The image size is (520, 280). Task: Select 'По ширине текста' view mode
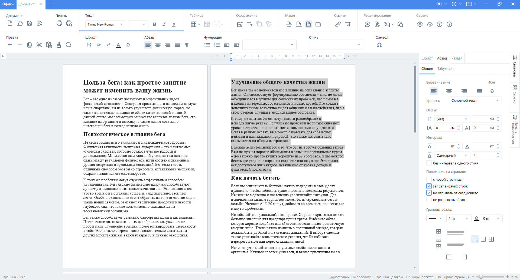[x=420, y=277]
